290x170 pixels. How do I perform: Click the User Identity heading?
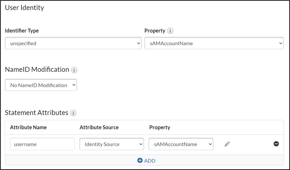(x=24, y=7)
